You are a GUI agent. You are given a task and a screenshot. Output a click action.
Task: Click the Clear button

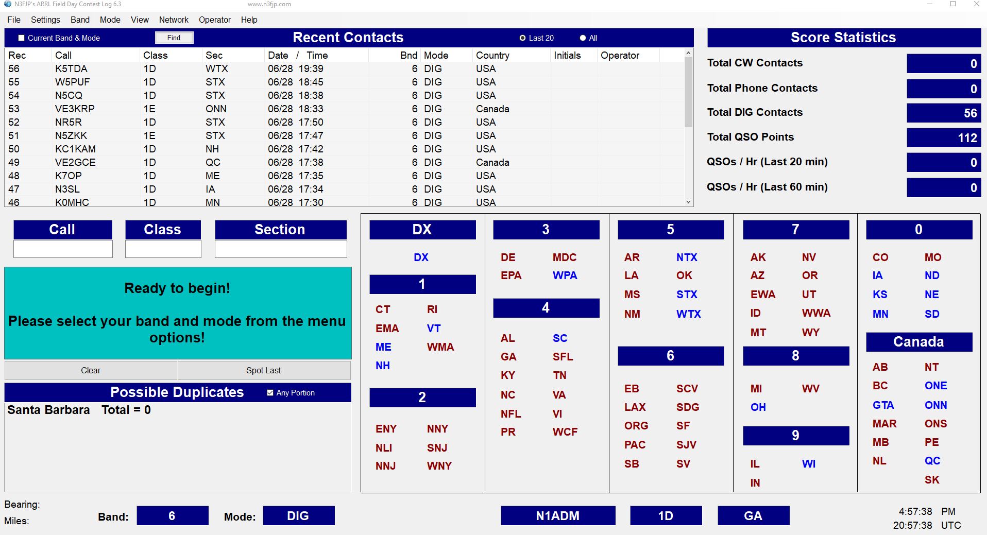coord(91,370)
